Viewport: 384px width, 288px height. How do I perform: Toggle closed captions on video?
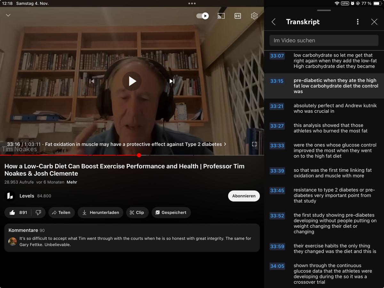point(237,16)
